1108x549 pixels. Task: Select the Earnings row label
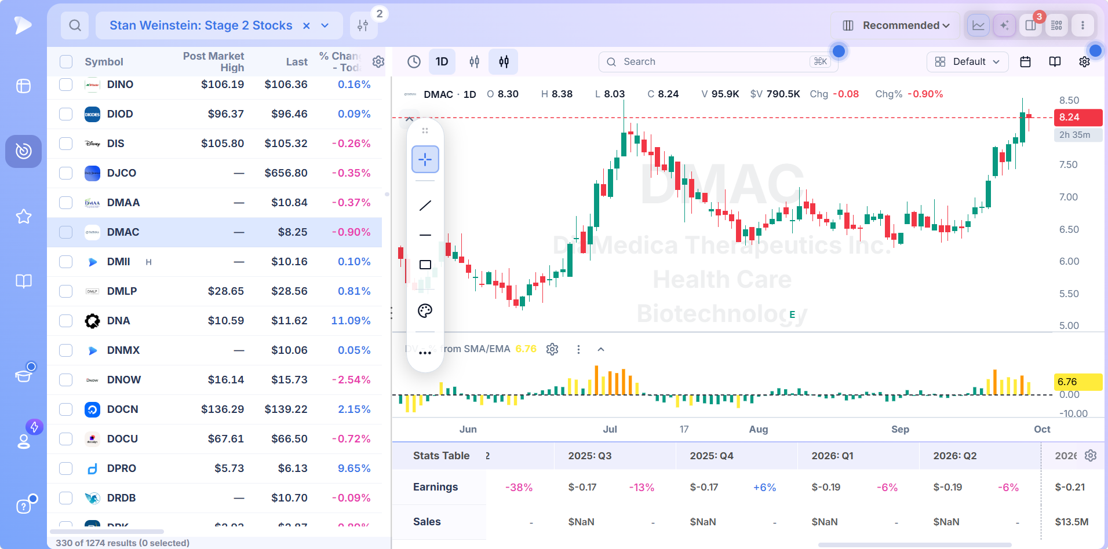coord(435,487)
